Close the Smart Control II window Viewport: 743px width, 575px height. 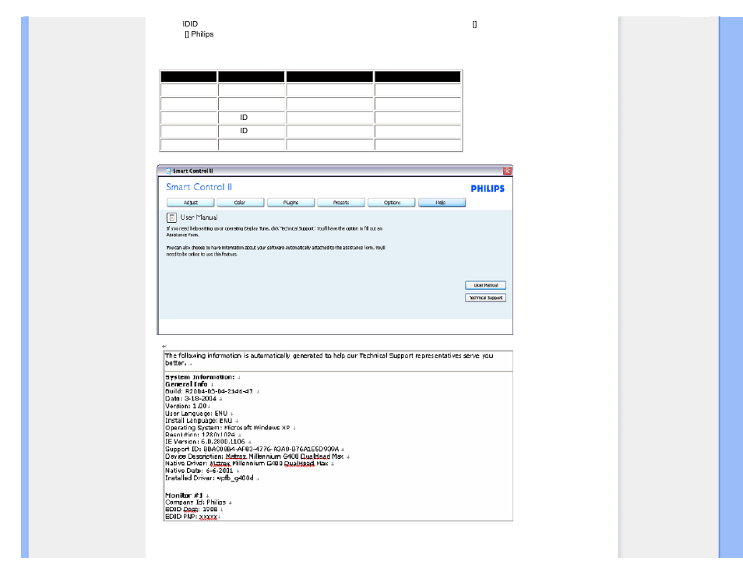pyautogui.click(x=507, y=171)
